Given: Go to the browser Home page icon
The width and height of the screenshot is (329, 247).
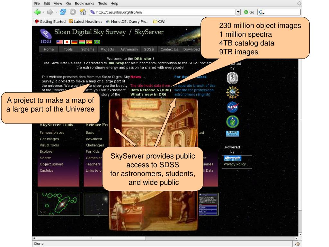Looking at the screenshot, I should point(83,12).
